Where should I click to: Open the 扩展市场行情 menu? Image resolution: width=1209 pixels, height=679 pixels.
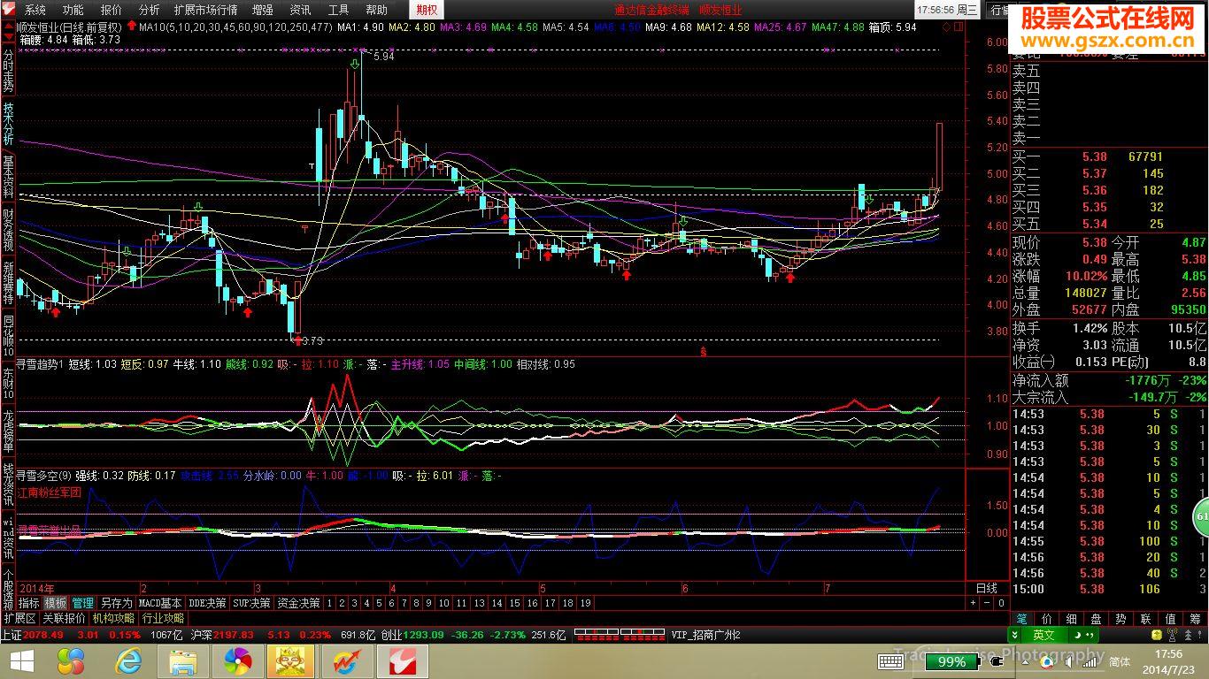(205, 10)
